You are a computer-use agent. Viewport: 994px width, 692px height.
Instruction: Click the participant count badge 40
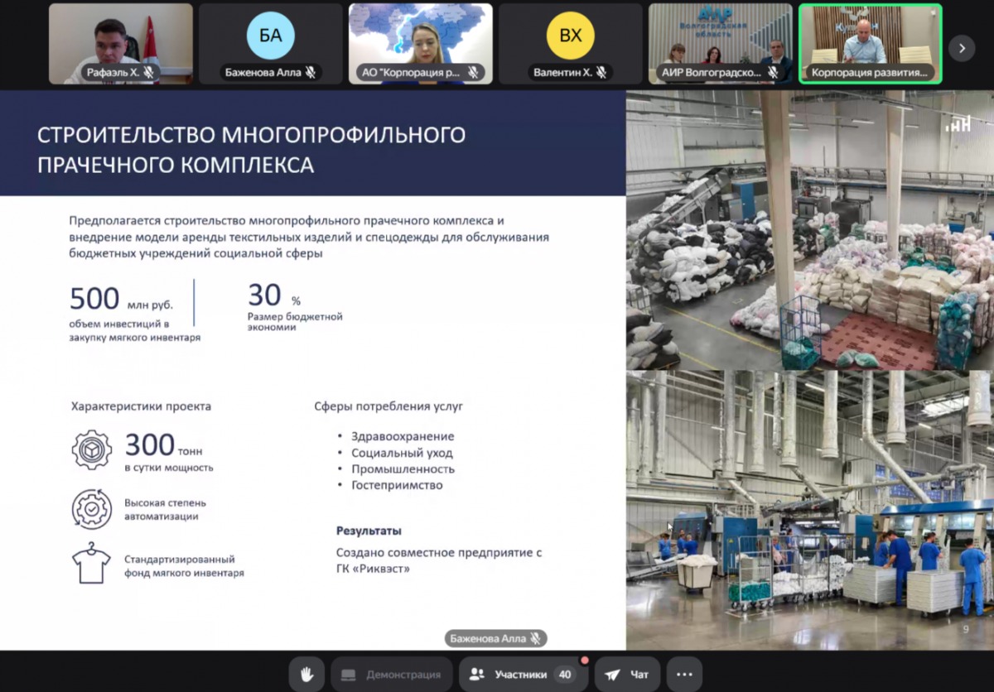565,675
